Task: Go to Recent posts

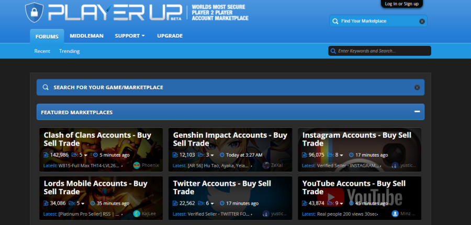Action: (42, 51)
